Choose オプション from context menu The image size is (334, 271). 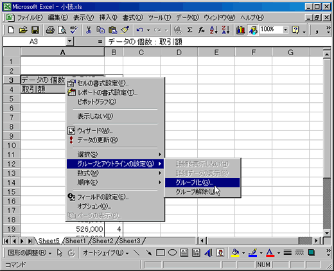coord(116,206)
